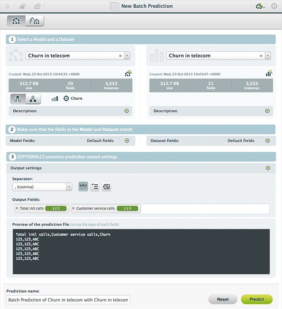Toggle the confidence percentage icon
Screen dimensions: 282x309
point(106,186)
